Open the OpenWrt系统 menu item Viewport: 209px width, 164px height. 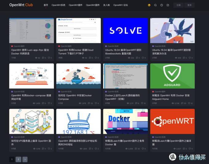click(x=58, y=5)
